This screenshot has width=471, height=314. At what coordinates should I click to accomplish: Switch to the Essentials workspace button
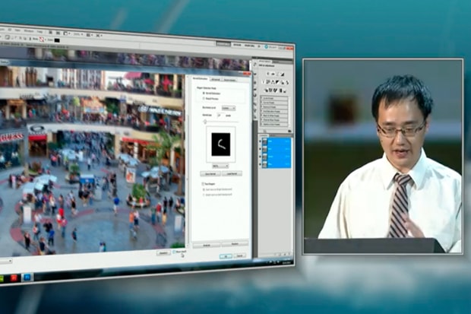click(223, 44)
